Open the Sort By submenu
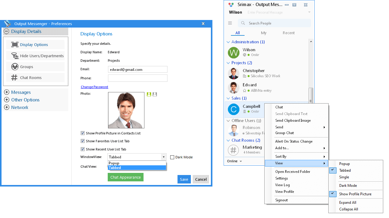 coord(296,157)
